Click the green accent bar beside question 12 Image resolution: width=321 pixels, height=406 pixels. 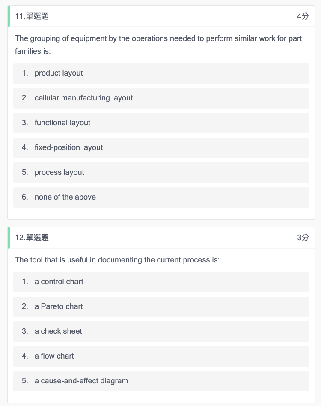(9, 238)
